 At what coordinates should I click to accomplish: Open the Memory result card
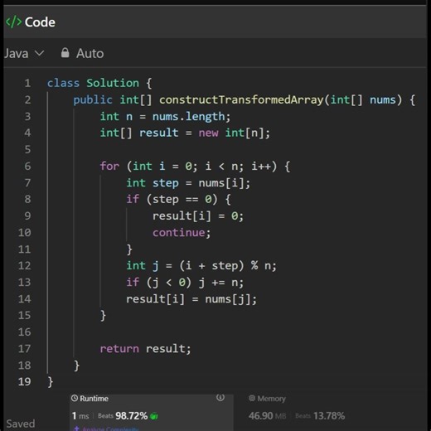tap(297, 408)
